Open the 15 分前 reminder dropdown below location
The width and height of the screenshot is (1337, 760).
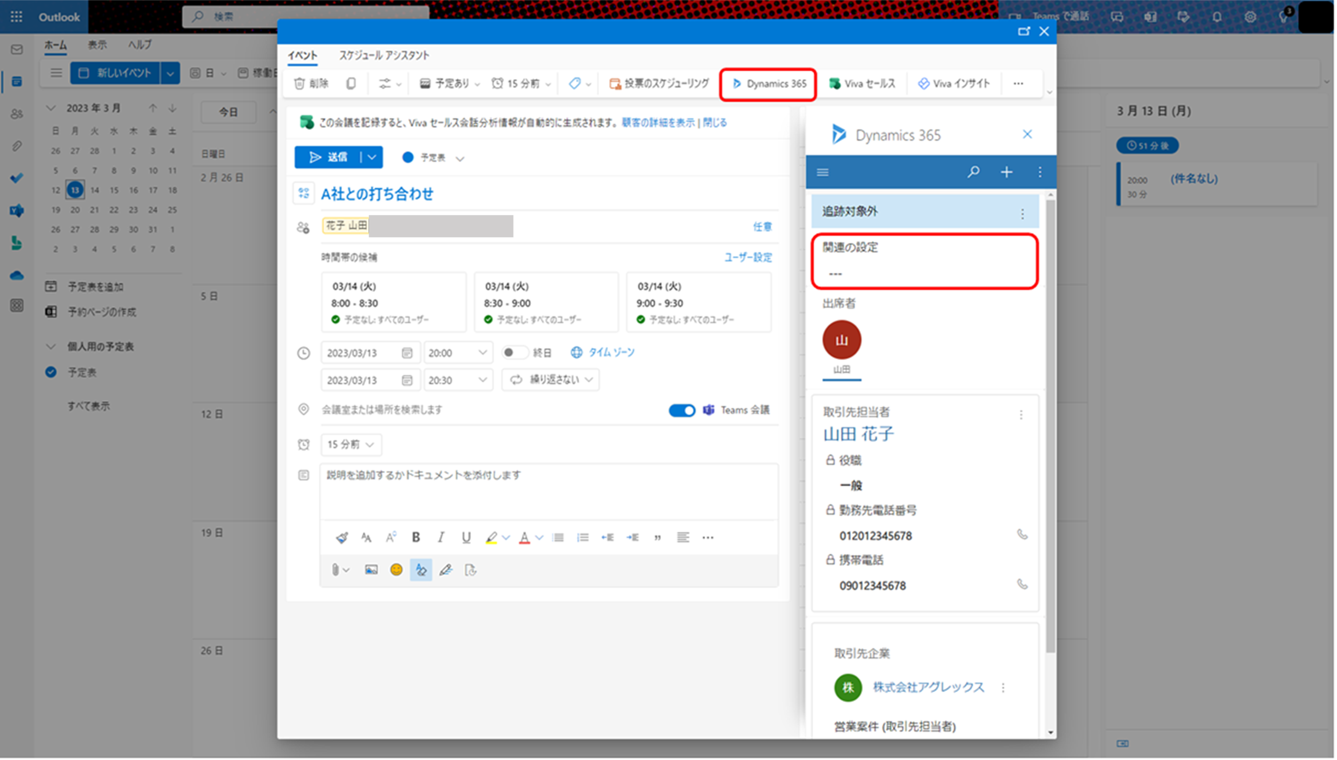coord(351,445)
